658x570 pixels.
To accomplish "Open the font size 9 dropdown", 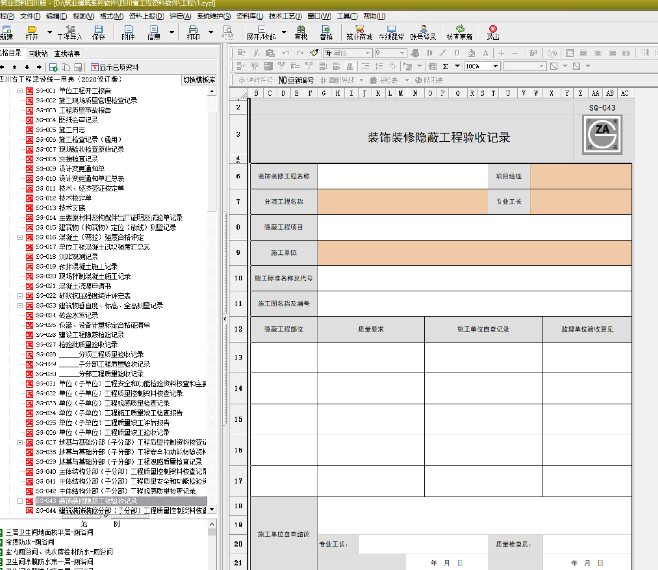I will pyautogui.click(x=402, y=53).
